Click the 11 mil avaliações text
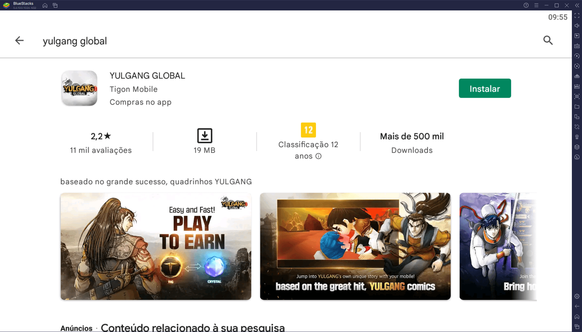The height and width of the screenshot is (332, 582). pyautogui.click(x=101, y=150)
